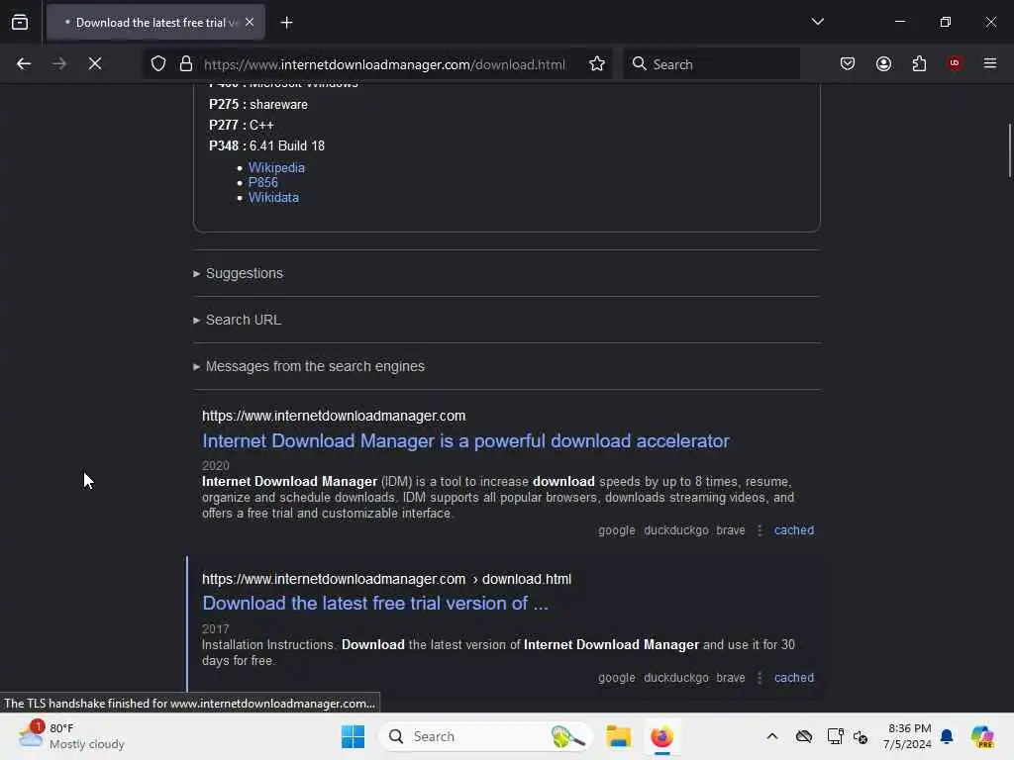
Task: Show hidden system tray icons chevron
Action: pyautogui.click(x=772, y=736)
